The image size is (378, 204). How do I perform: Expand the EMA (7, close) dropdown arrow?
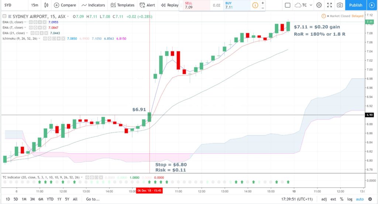(x=25, y=27)
